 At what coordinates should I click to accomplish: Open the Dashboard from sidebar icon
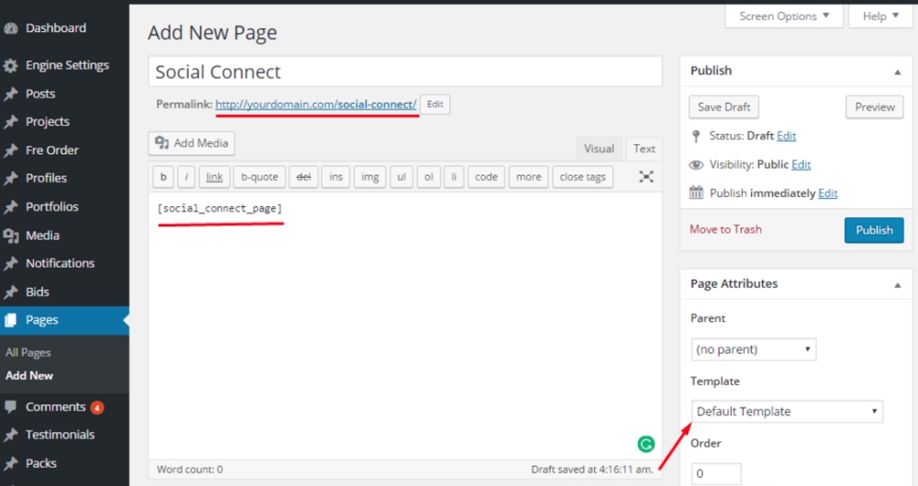11,28
